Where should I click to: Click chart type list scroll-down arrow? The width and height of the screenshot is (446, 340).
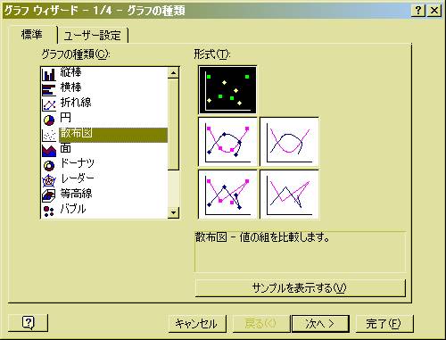click(x=173, y=212)
